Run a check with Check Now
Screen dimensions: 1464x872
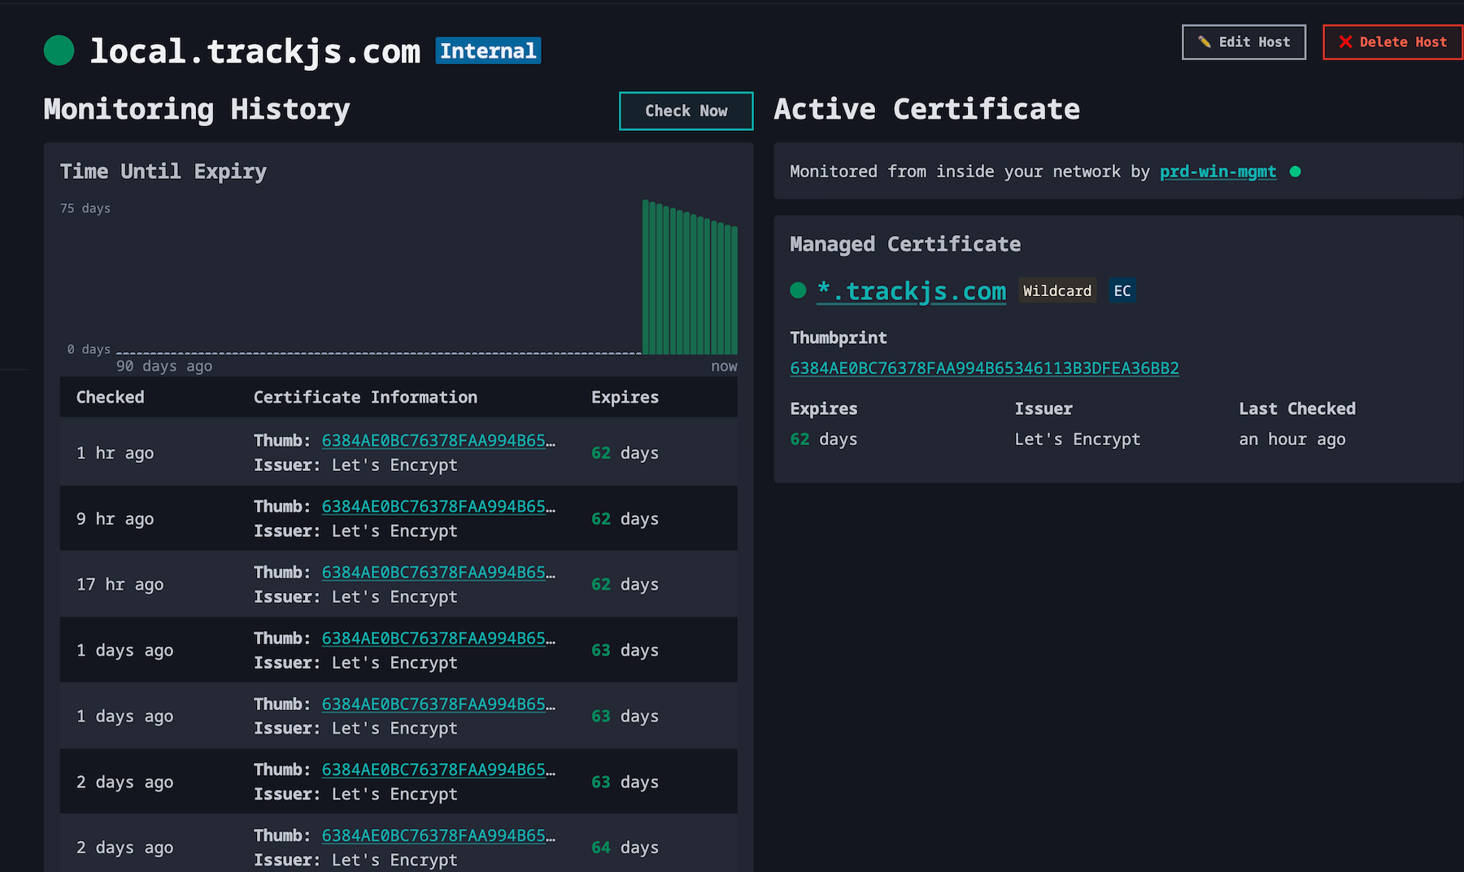(686, 111)
